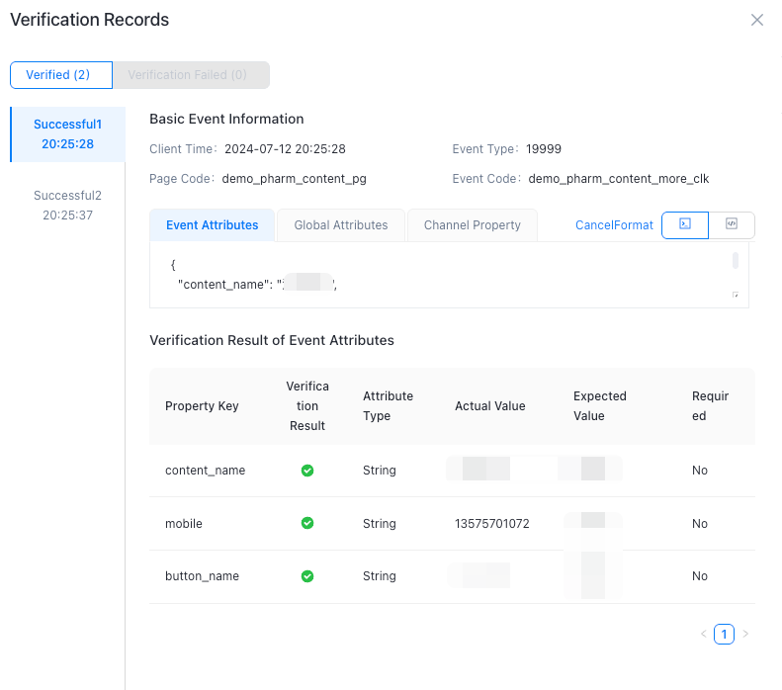Viewport: 782px width, 690px height.
Task: Open the Event Attributes tab
Action: pos(212,225)
